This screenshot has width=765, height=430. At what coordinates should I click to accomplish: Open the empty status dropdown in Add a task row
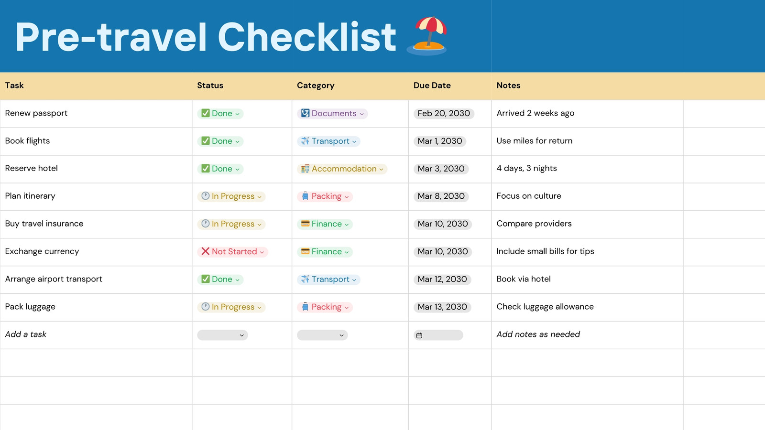[222, 335]
